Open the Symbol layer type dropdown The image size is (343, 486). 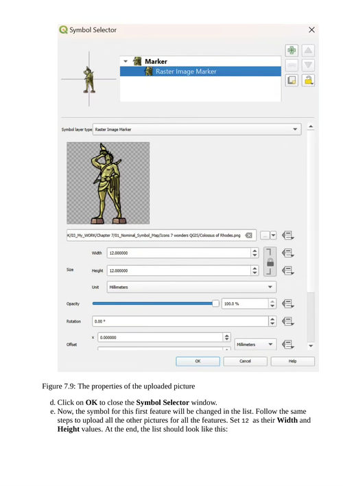click(197, 129)
